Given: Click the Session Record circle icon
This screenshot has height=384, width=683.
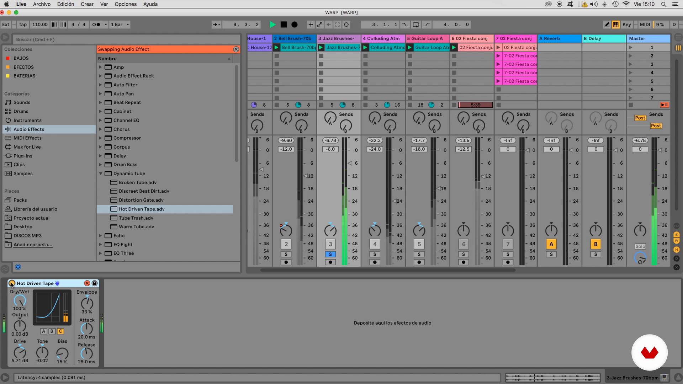Looking at the screenshot, I should coord(346,25).
